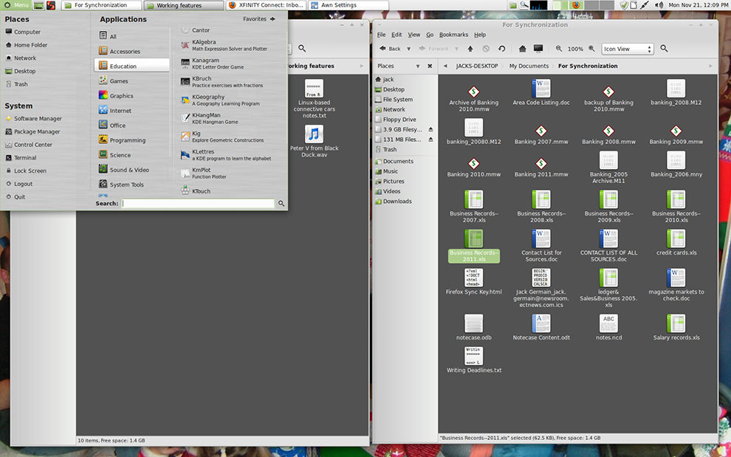Open the Mint Menu button in the panel

pyautogui.click(x=16, y=5)
